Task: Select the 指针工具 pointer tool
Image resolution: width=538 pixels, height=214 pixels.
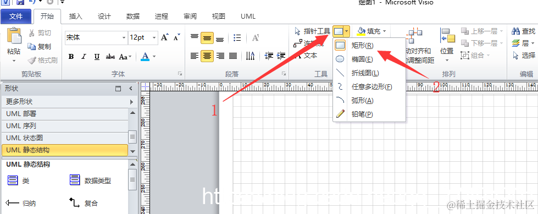Action: coord(312,31)
